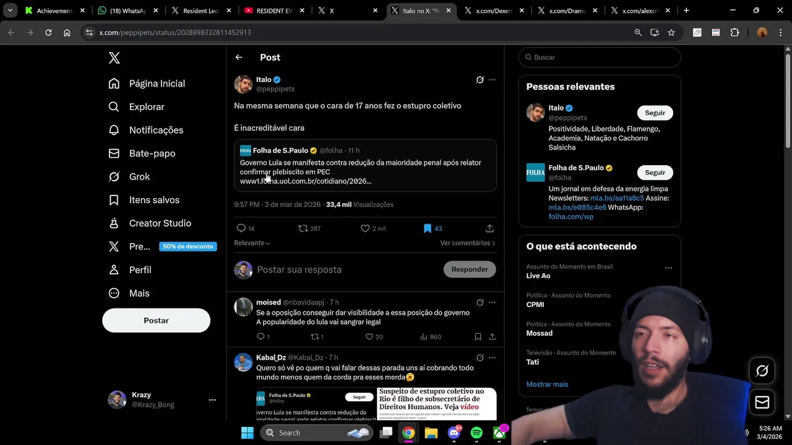
Task: View analytics of moised's comment (860)
Action: pyautogui.click(x=431, y=337)
